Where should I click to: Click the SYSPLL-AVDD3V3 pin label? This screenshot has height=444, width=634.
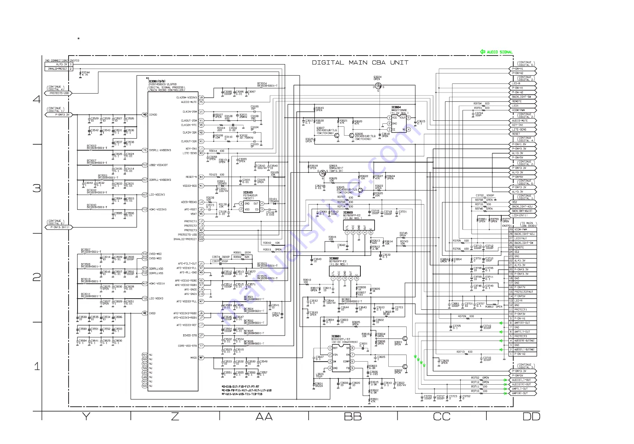(x=160, y=150)
